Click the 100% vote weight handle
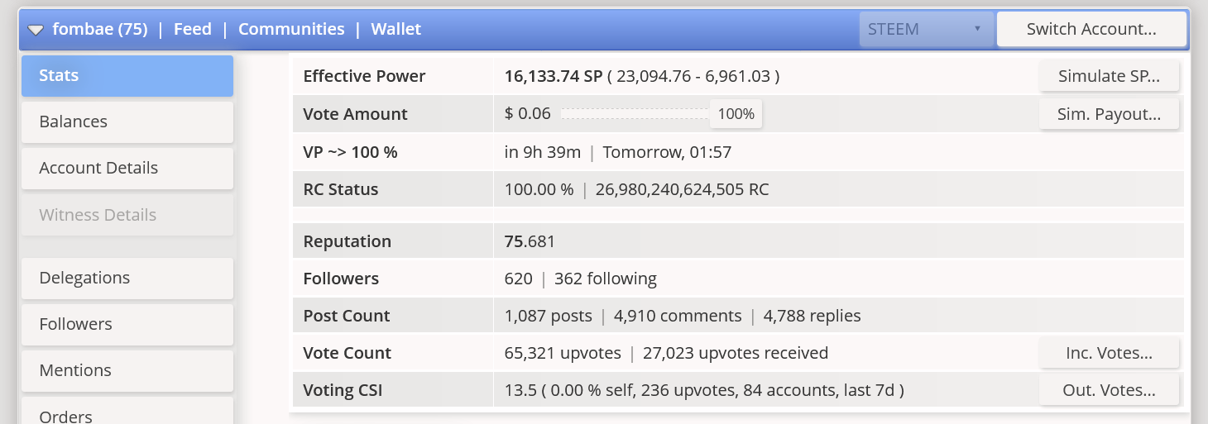 (736, 114)
